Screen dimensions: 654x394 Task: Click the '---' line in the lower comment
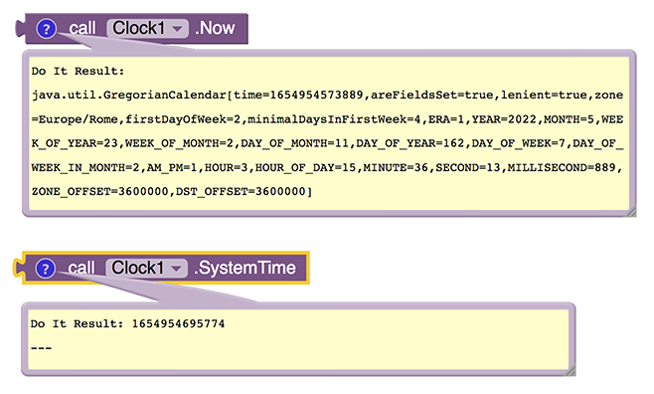pos(42,348)
